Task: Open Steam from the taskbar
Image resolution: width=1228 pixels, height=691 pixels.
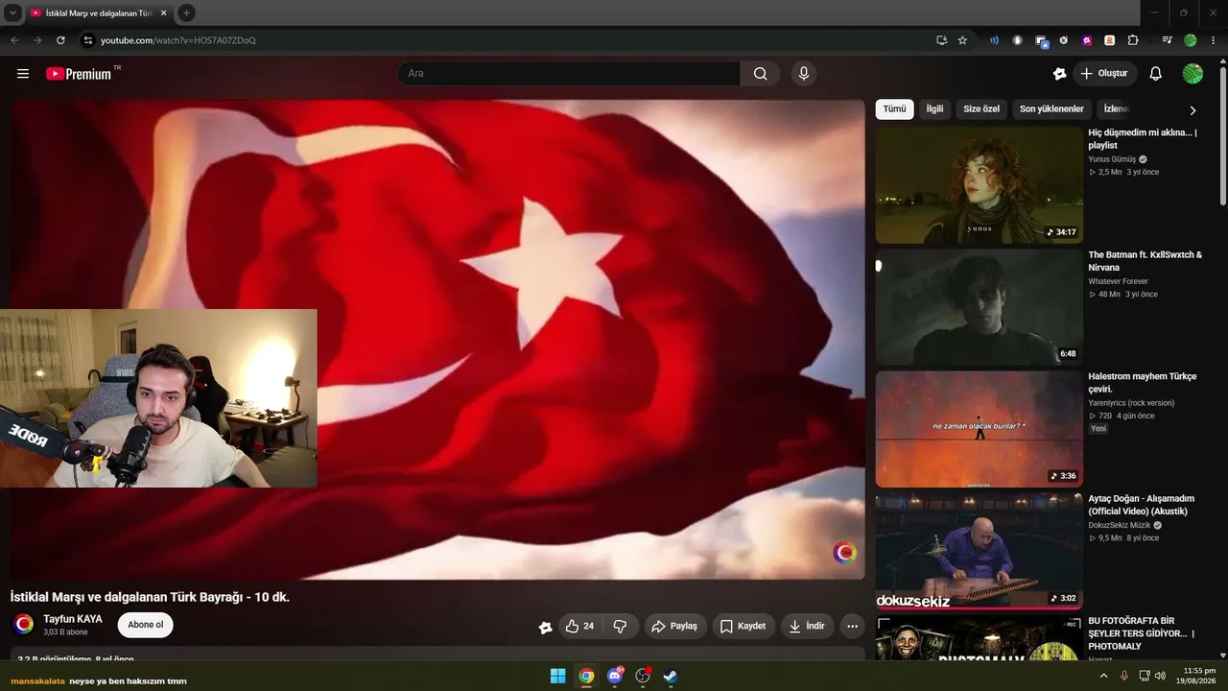Action: (671, 676)
